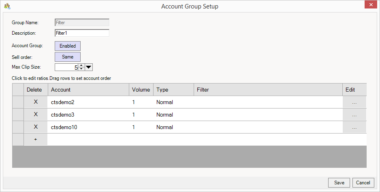Open edit dialog for ctsdemo3
380x192 pixels.
pyautogui.click(x=354, y=115)
